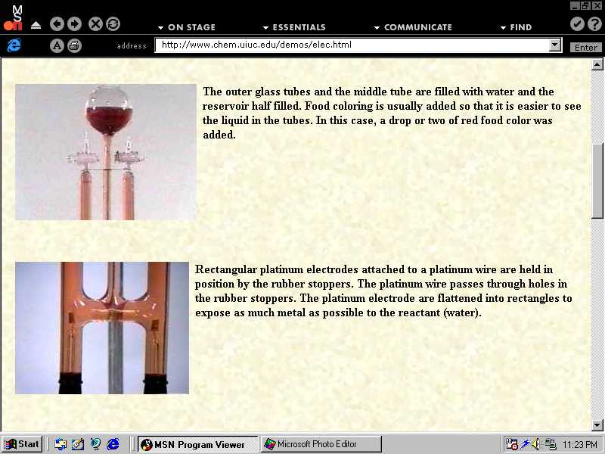Click the Internet Explorer logo beside address bar
Viewport: 605px width, 454px height.
[x=14, y=45]
